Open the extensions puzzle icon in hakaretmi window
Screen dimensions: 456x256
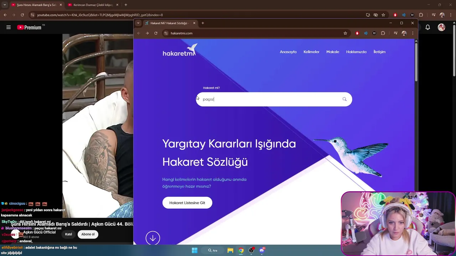click(383, 33)
